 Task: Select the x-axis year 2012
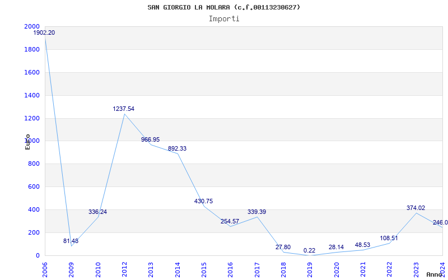[124, 270]
